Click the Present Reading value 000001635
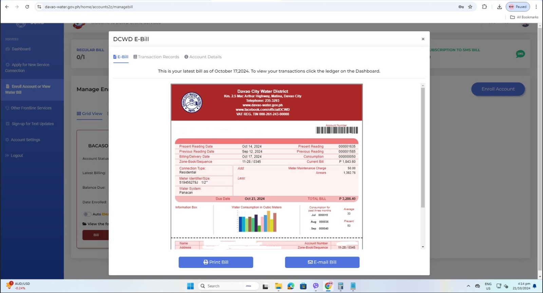Image resolution: width=543 pixels, height=293 pixels. coord(347,146)
